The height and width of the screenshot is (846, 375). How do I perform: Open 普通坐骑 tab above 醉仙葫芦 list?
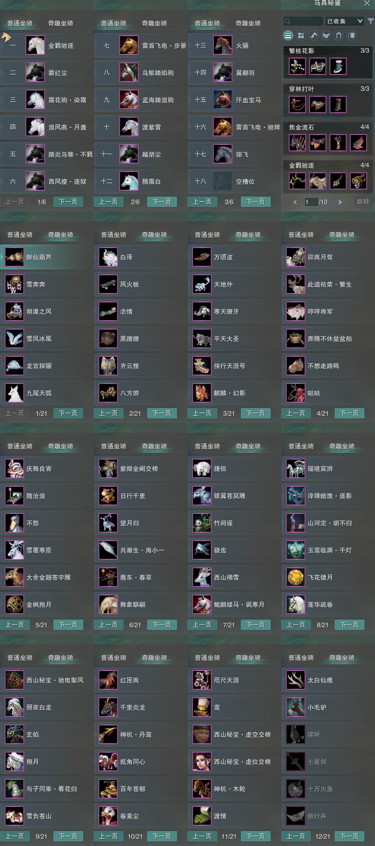point(20,235)
